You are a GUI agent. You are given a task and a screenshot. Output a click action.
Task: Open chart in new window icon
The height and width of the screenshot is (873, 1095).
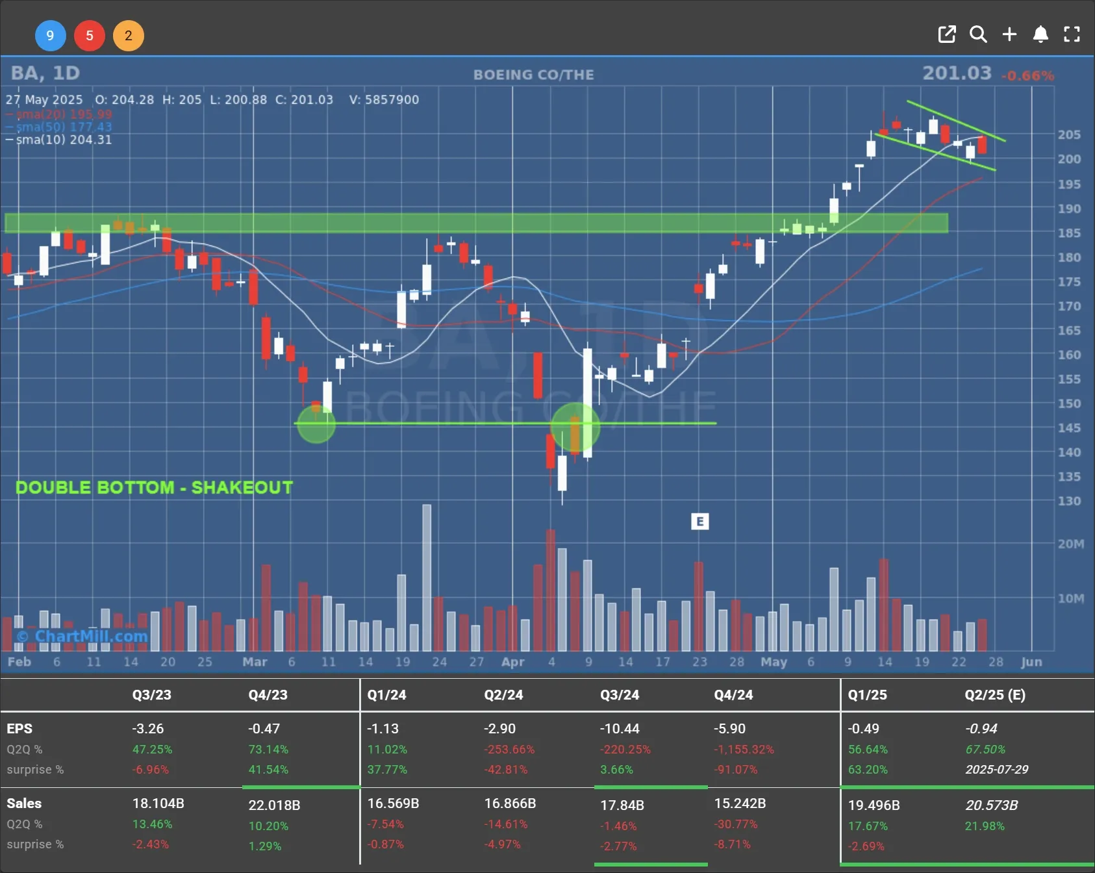pyautogui.click(x=947, y=34)
